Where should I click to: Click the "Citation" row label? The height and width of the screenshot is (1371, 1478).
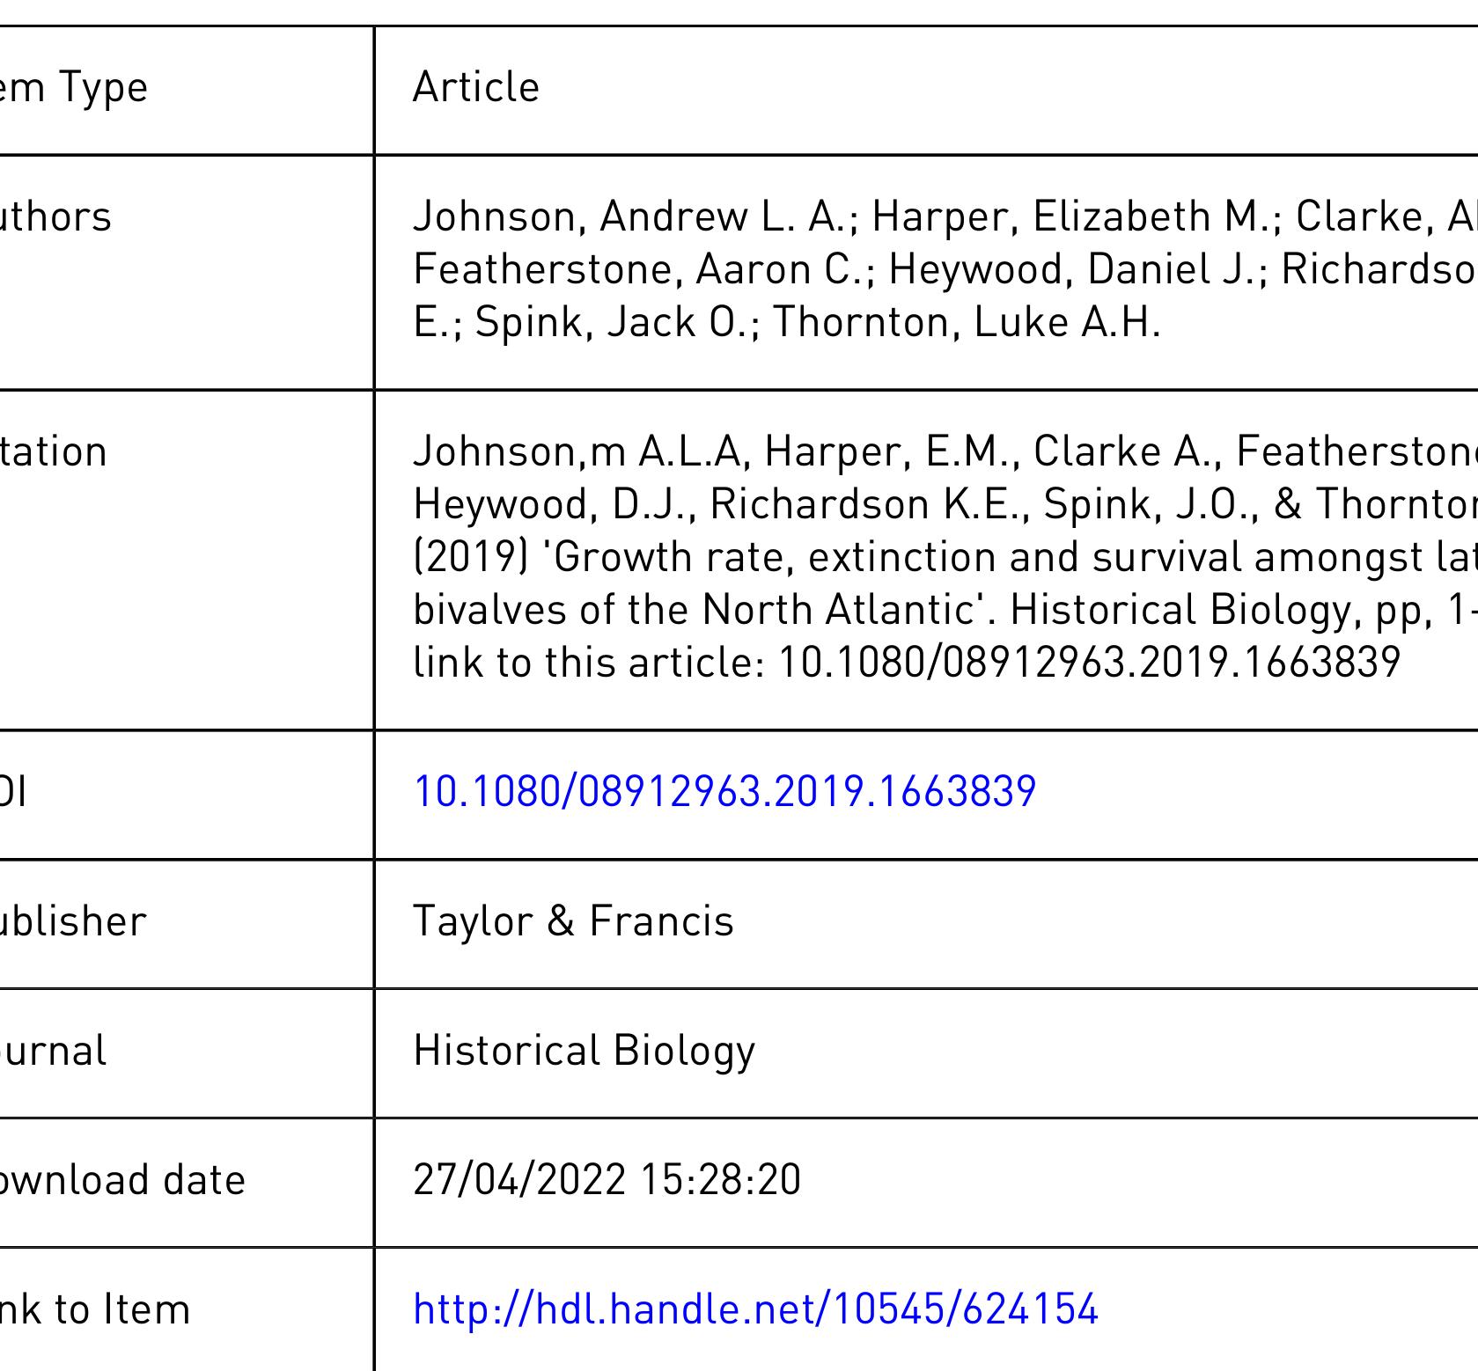click(x=53, y=451)
